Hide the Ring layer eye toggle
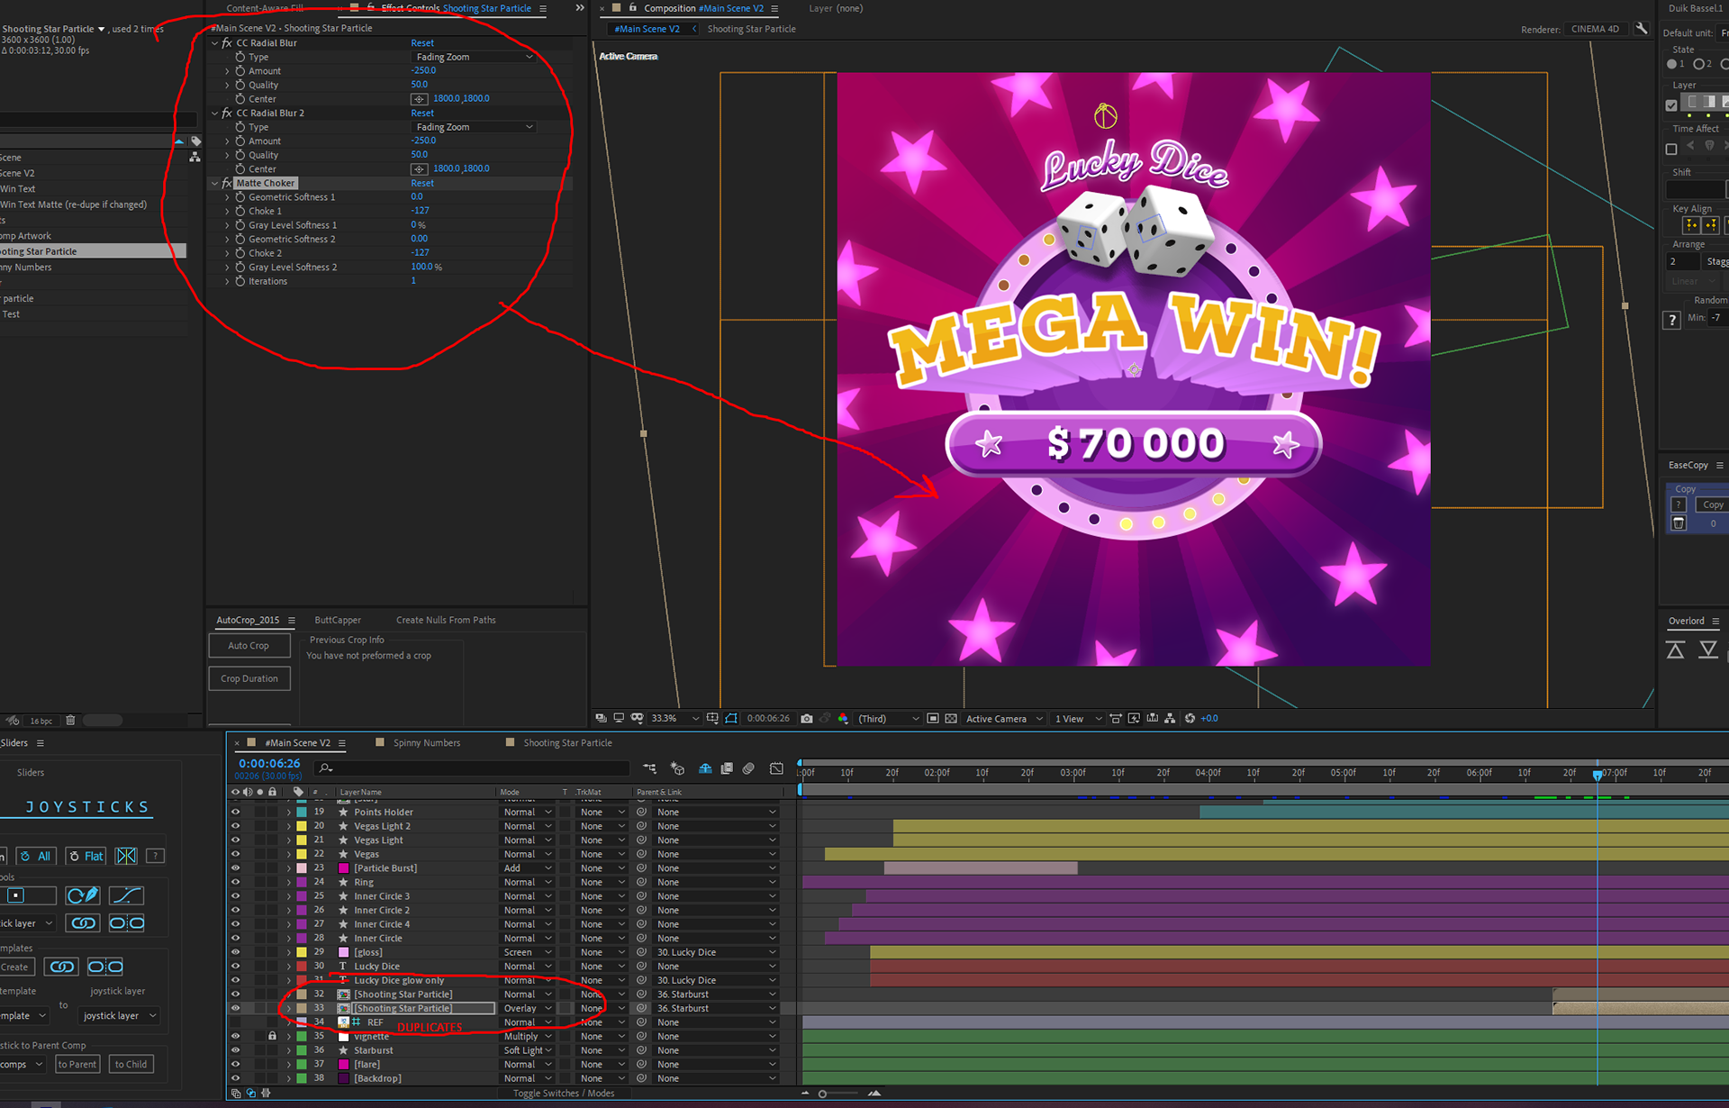This screenshot has width=1729, height=1108. (236, 882)
